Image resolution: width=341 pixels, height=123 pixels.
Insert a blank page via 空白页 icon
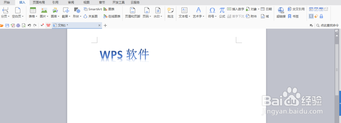point(18,10)
